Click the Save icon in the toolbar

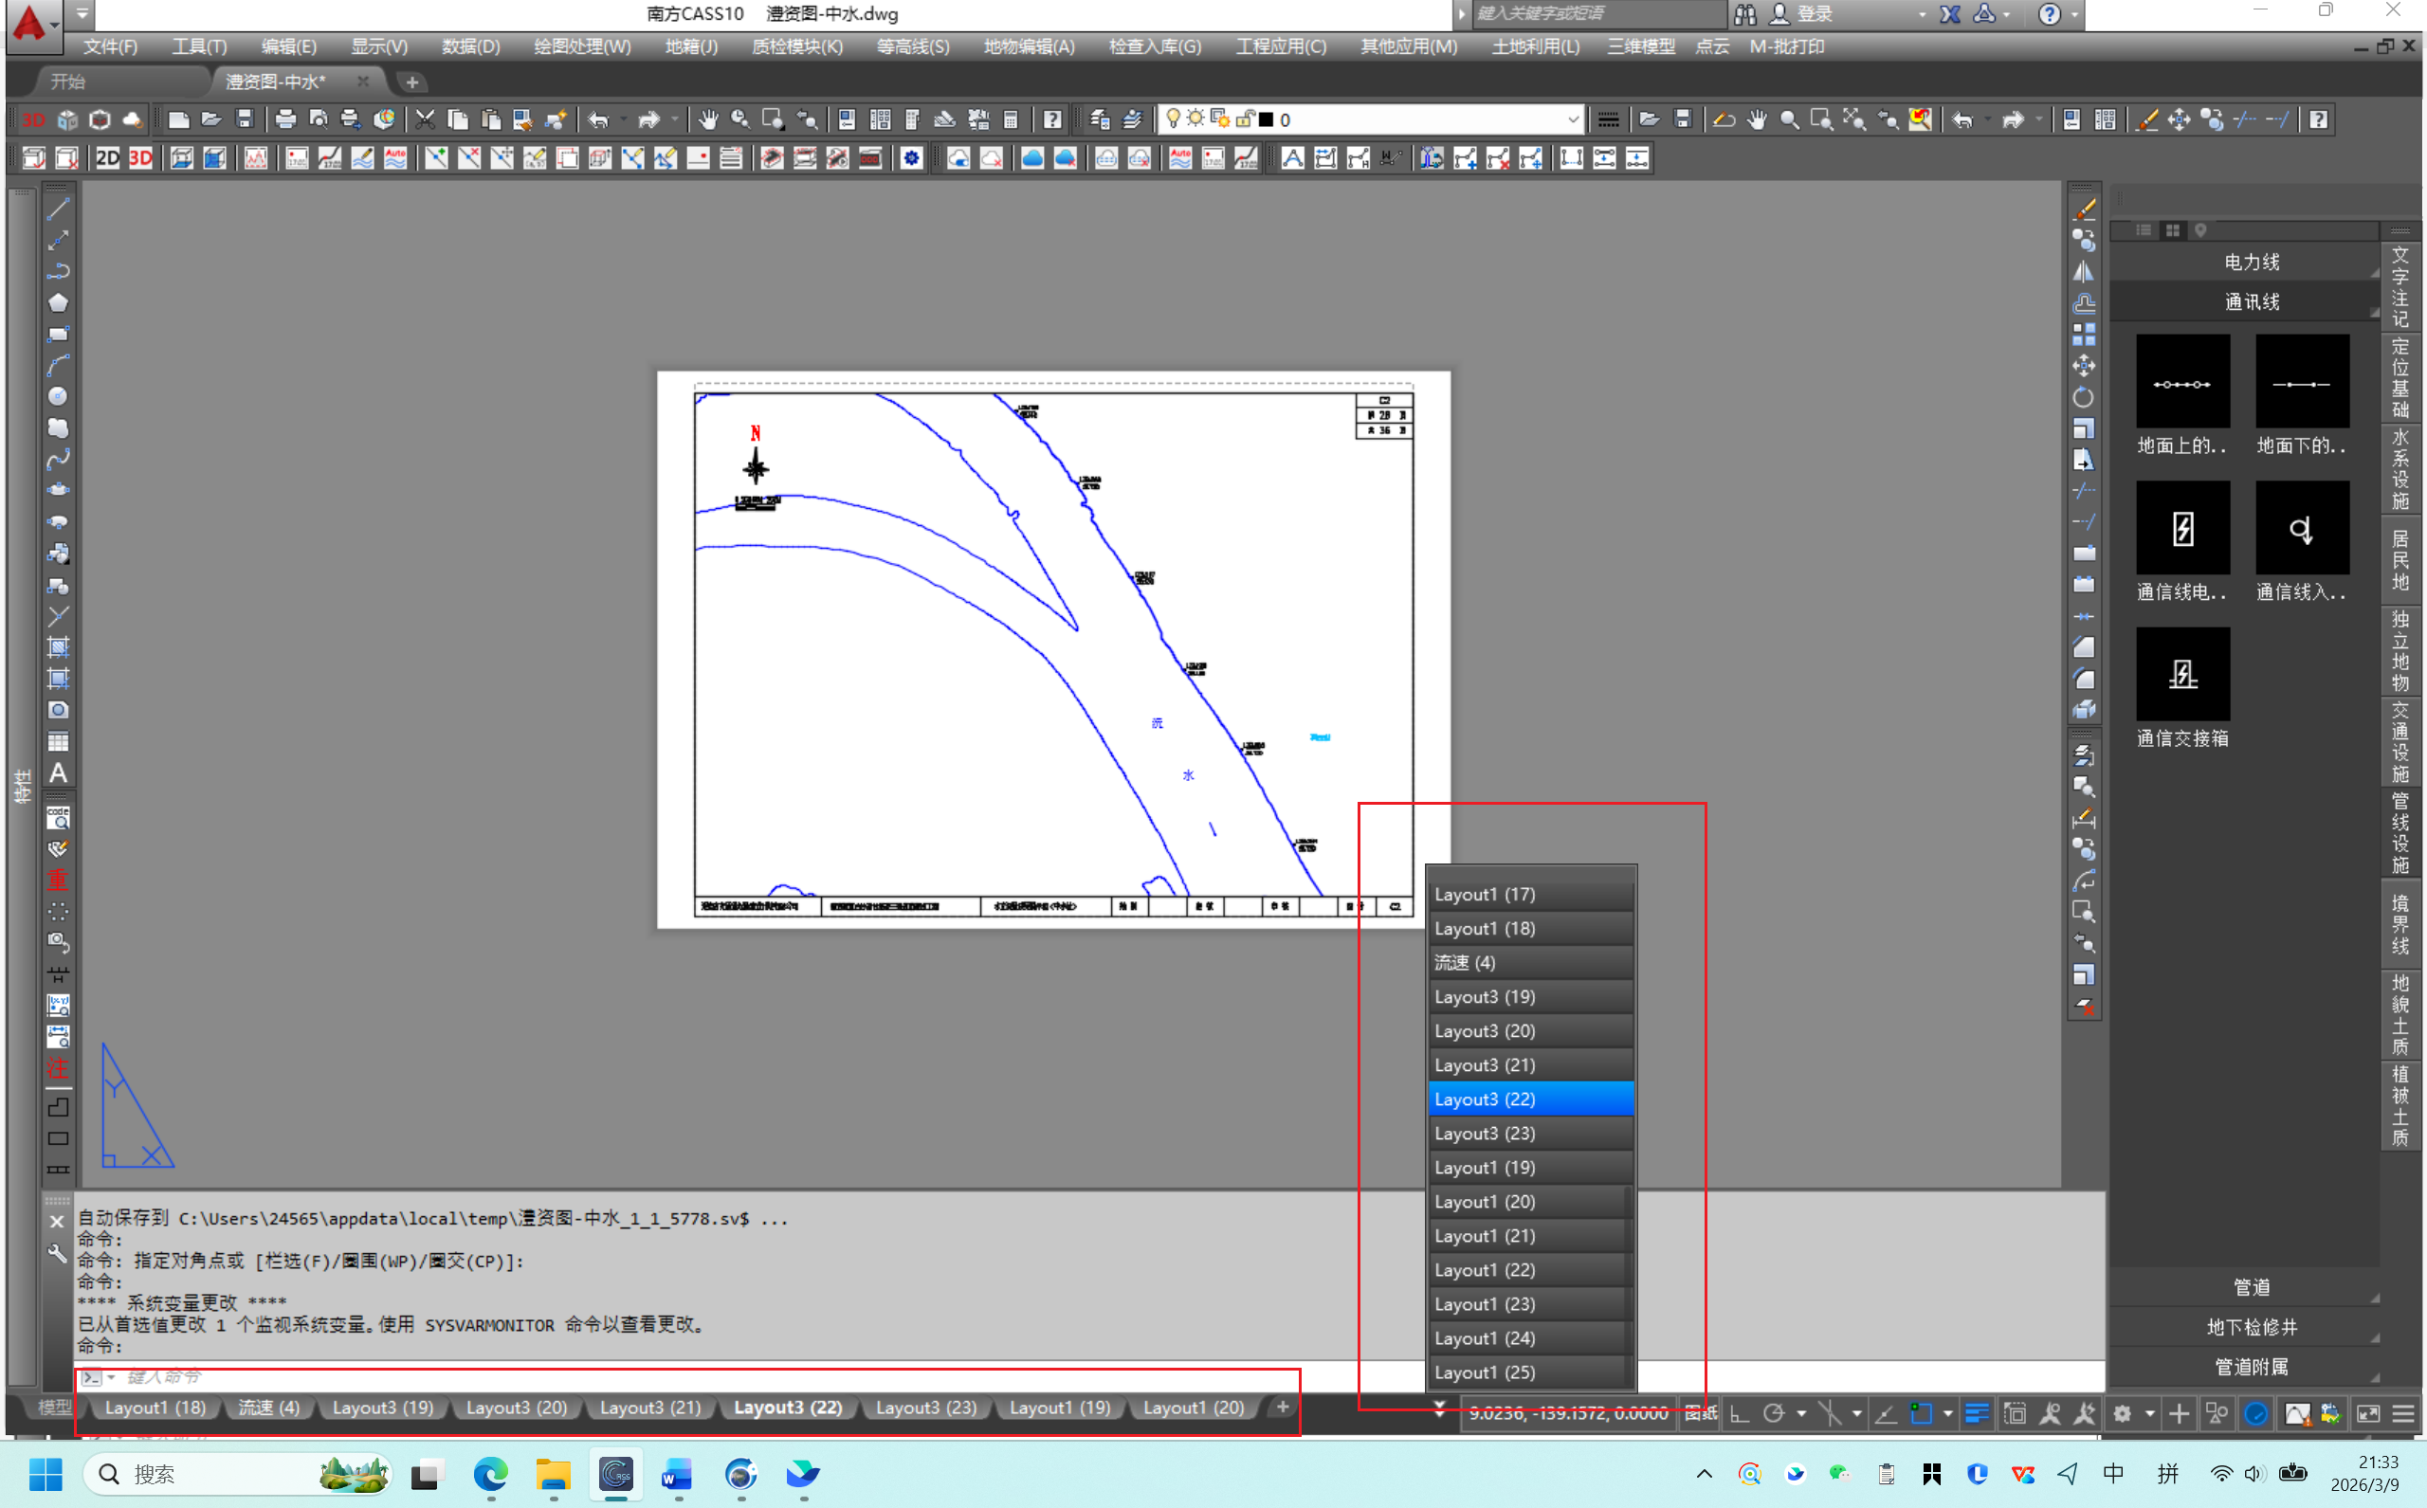245,119
